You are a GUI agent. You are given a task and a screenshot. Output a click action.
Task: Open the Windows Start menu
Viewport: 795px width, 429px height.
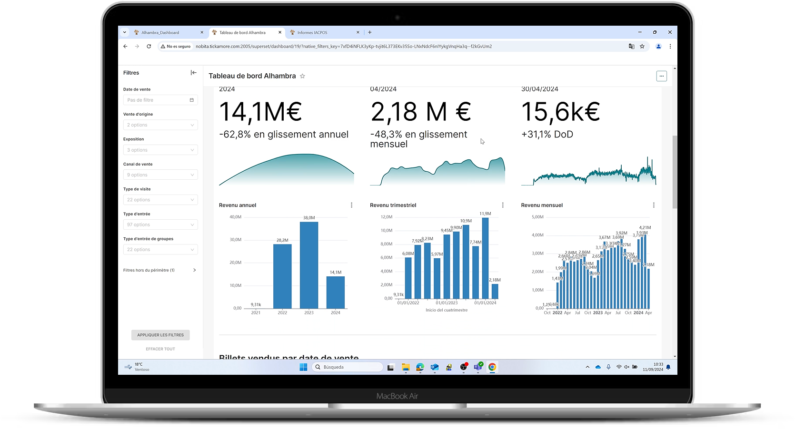pyautogui.click(x=303, y=367)
